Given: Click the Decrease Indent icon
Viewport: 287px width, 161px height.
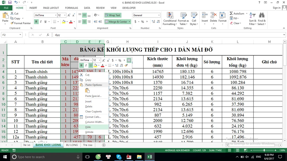Looking at the screenshot, I should (95, 21).
